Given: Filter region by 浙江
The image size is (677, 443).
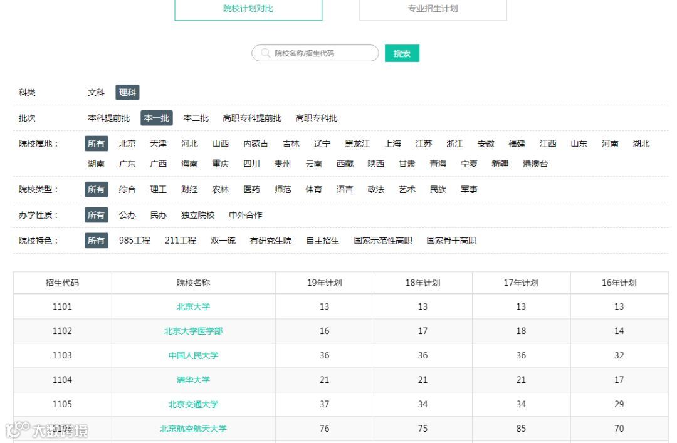Looking at the screenshot, I should coord(454,143).
